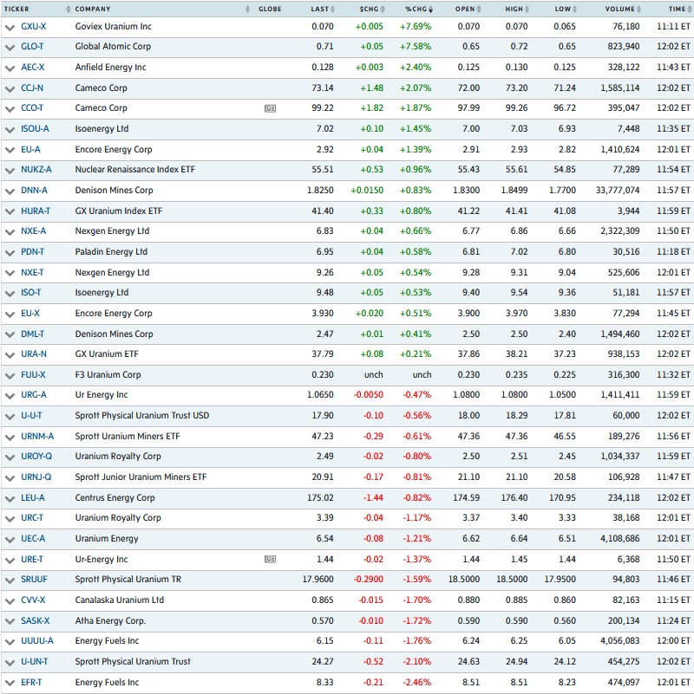Open the UEC-A ticker link

(x=34, y=539)
